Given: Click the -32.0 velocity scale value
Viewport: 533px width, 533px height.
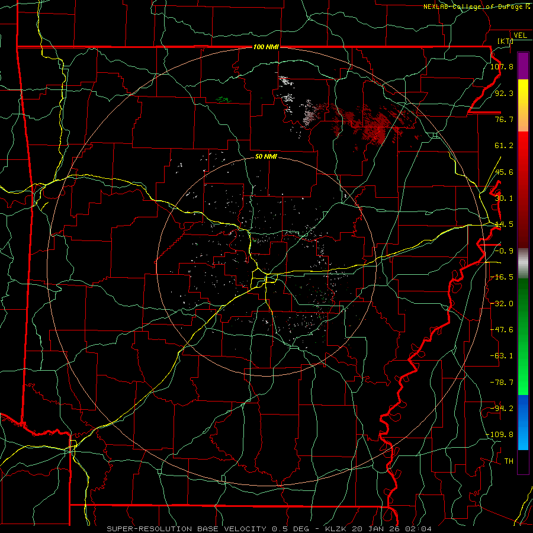Looking at the screenshot, I should [502, 304].
